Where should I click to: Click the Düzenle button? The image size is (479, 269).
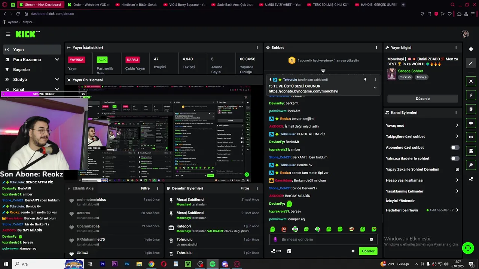point(422,99)
